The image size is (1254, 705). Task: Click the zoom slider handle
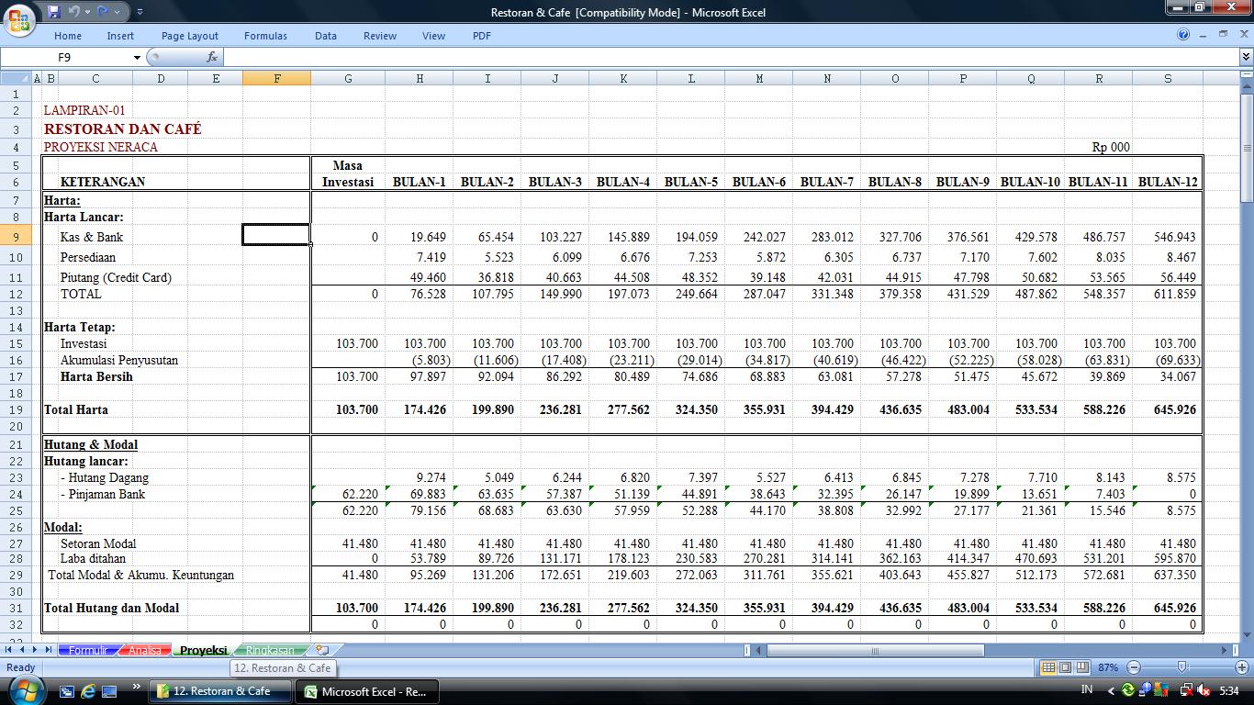click(x=1181, y=667)
